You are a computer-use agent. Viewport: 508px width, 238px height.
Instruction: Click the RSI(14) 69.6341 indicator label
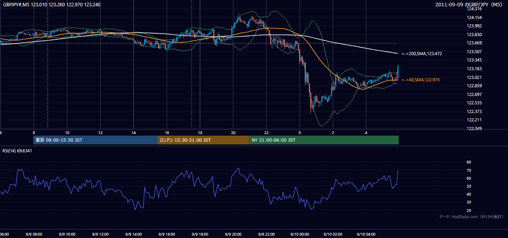17,151
